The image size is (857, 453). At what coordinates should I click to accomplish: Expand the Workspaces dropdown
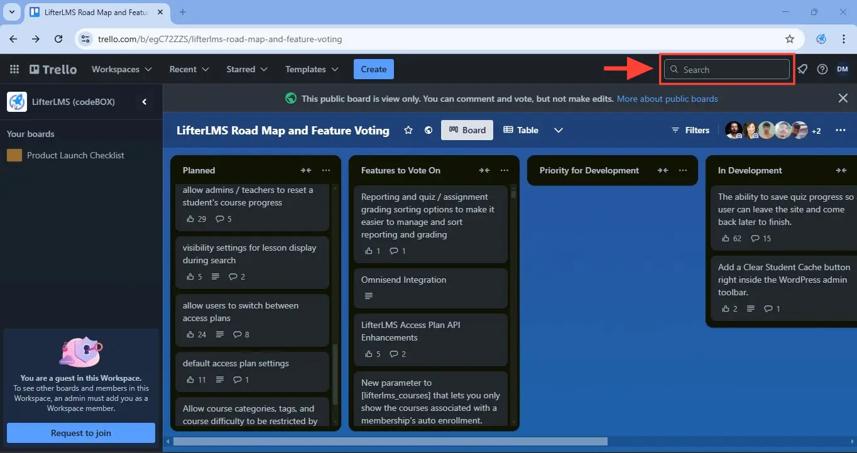122,69
